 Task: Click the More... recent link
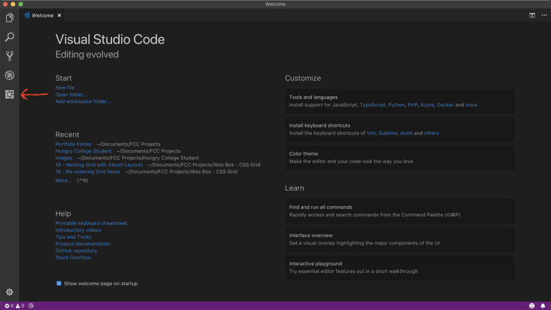pos(63,180)
